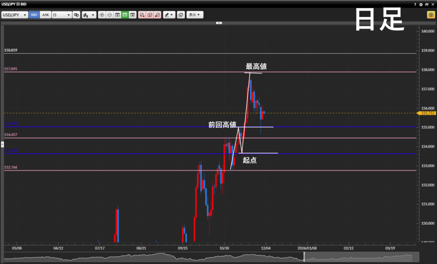The image size is (437, 264).
Task: Click the left edge panel expander arrow
Action: click(x=2, y=145)
